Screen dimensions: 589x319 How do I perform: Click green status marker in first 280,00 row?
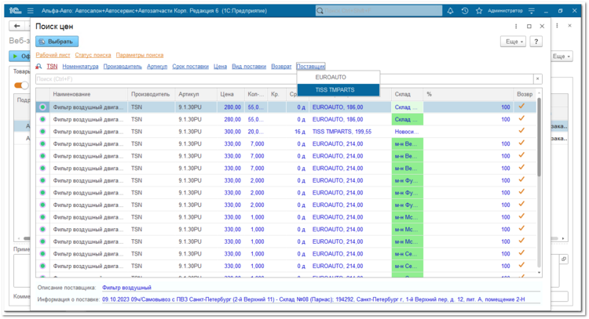[x=42, y=107]
